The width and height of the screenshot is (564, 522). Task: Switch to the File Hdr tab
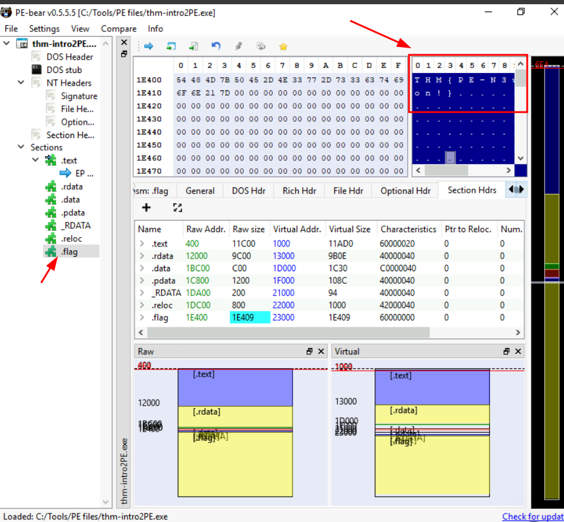348,191
